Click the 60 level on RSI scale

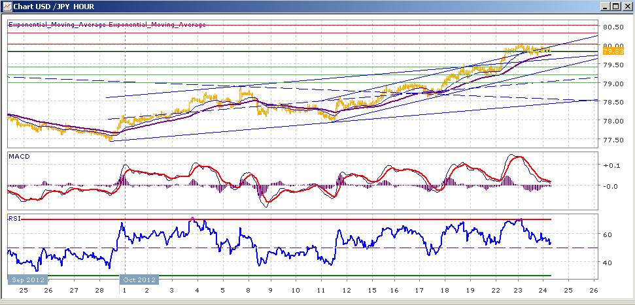tap(608, 234)
